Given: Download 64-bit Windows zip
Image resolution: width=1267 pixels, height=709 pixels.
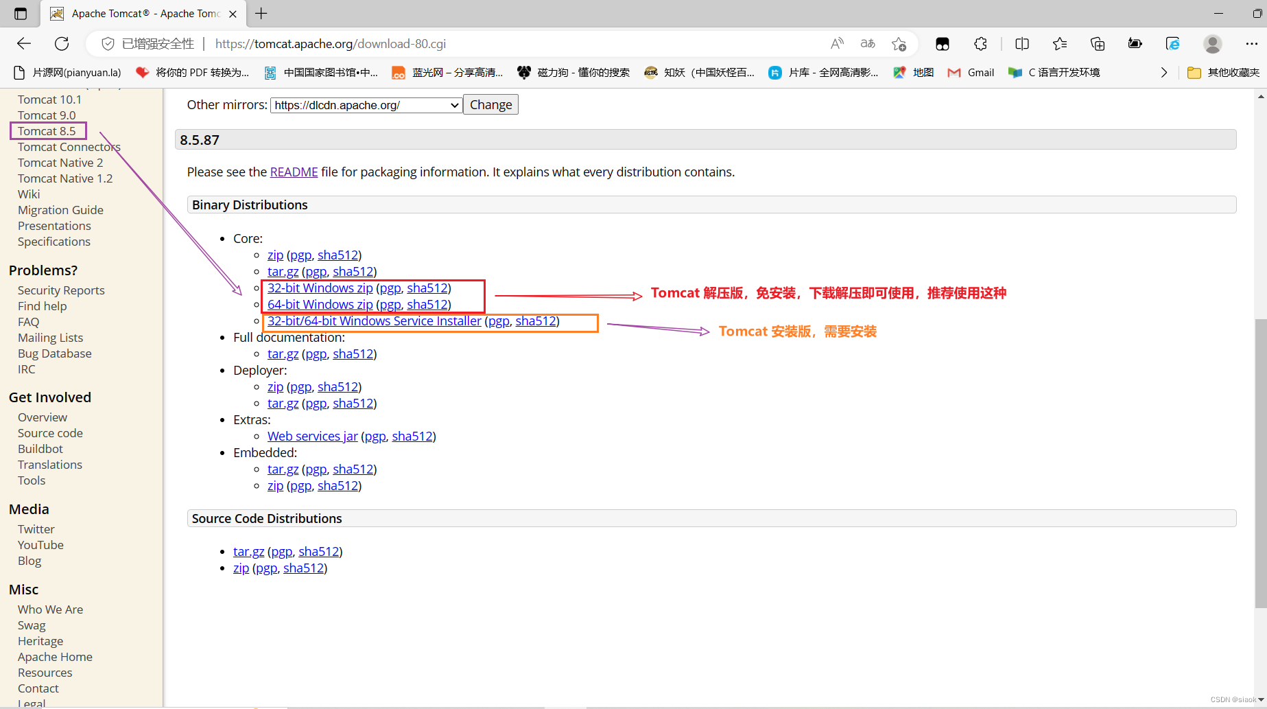Looking at the screenshot, I should (320, 305).
